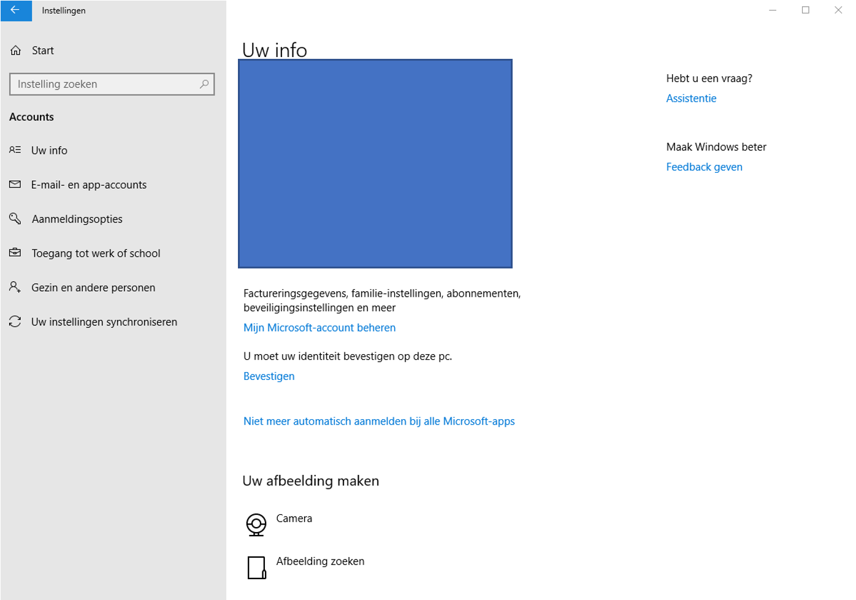Click the Feedback geven link
Image resolution: width=856 pixels, height=600 pixels.
(705, 167)
